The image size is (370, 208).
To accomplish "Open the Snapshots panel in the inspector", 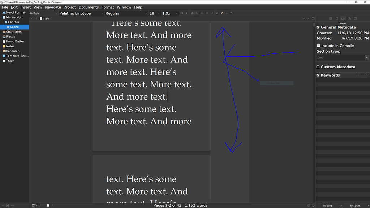I will tap(349, 18).
